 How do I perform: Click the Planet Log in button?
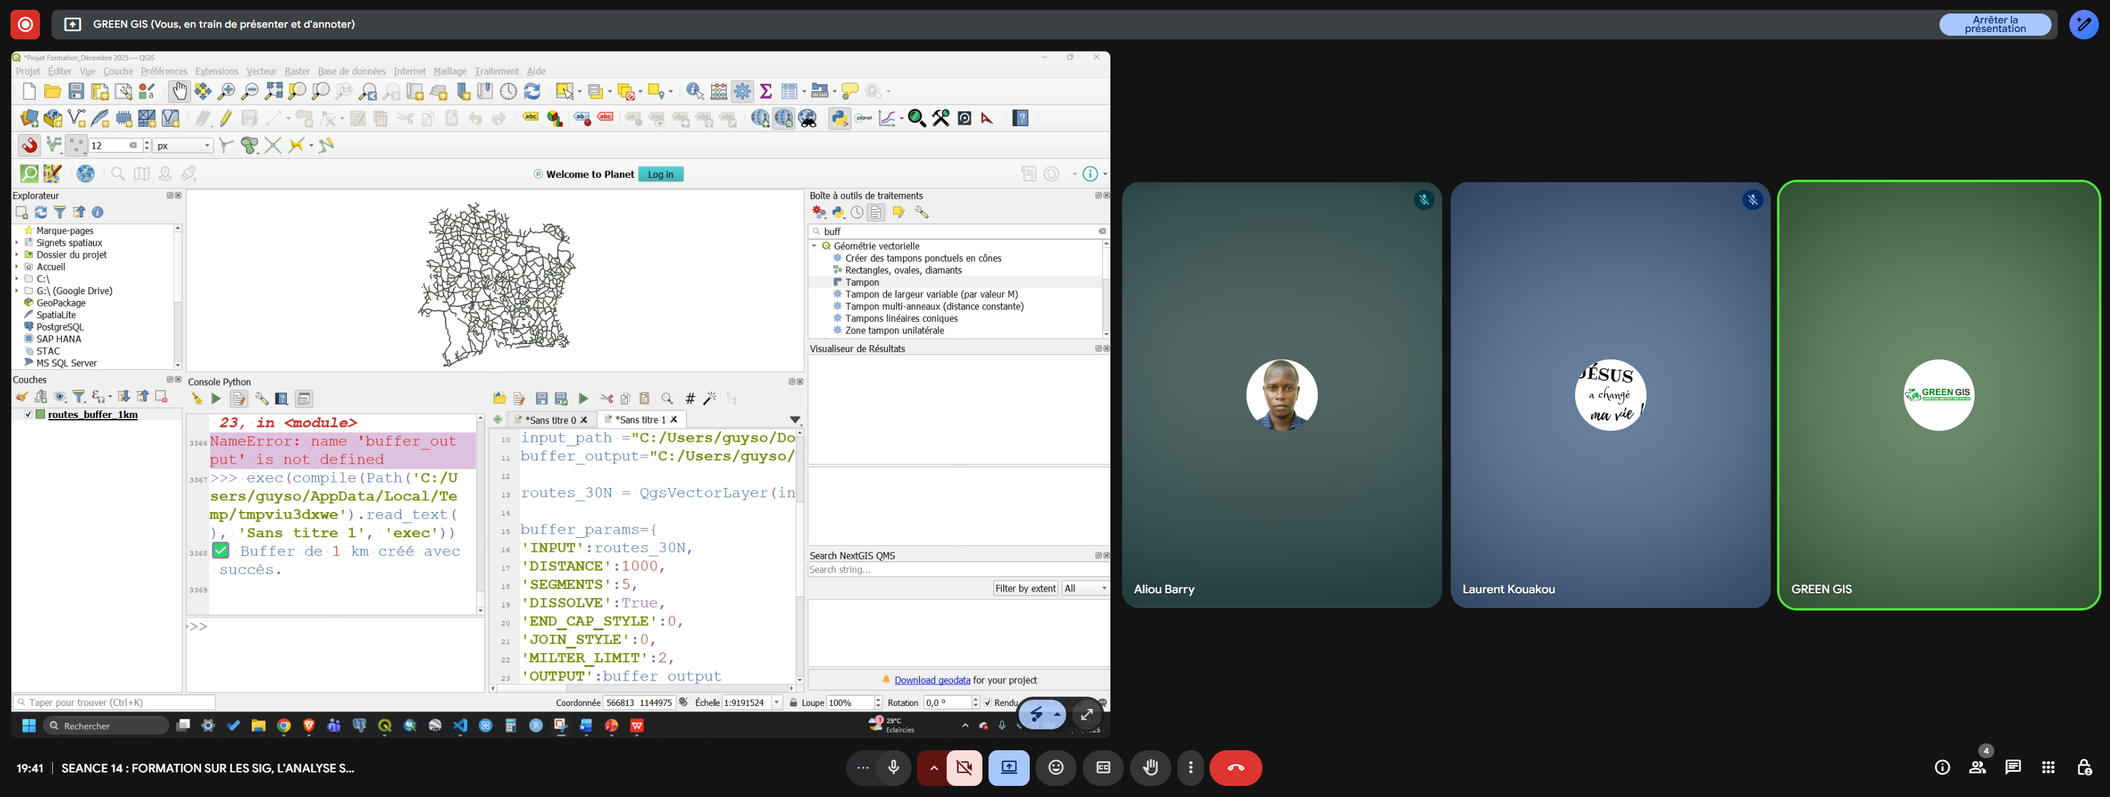660,174
